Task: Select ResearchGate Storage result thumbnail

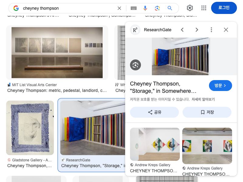Action: point(93,128)
